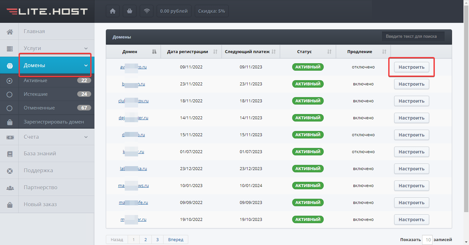
Task: Click отключено in the 15/11/2022 row
Action: coord(363,135)
